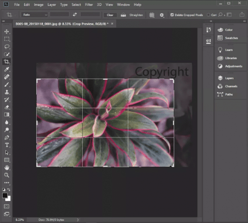Activate the Hand tool
Screen dimensions: 248x223
point(7,168)
